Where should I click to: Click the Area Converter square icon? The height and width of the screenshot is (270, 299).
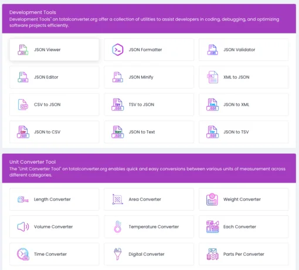(x=118, y=200)
